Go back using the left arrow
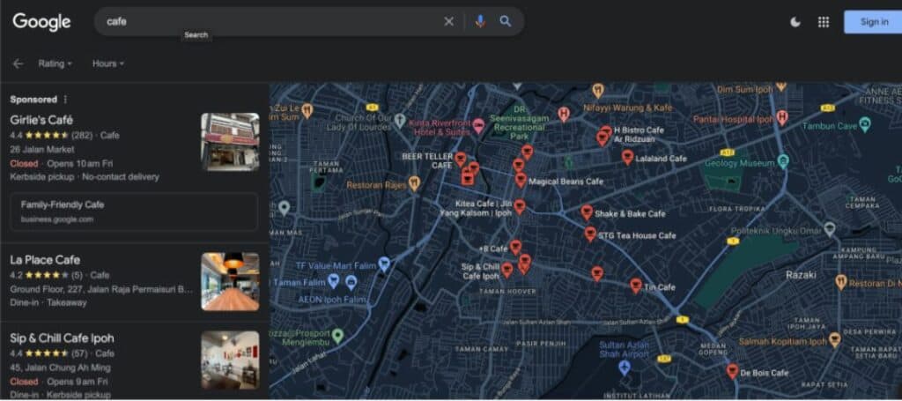 coord(18,63)
